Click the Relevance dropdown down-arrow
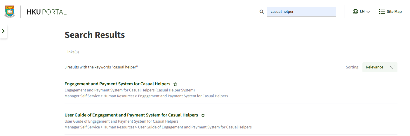 click(x=392, y=67)
